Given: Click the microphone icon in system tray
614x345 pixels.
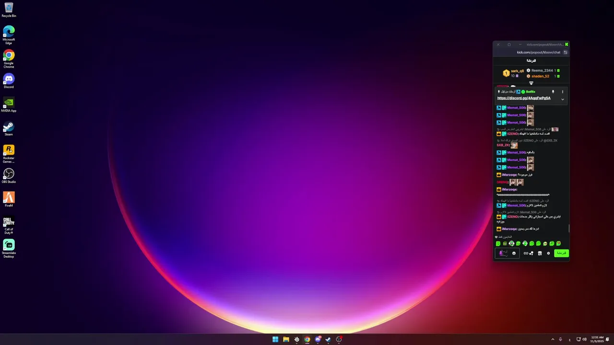Looking at the screenshot, I should [x=560, y=339].
